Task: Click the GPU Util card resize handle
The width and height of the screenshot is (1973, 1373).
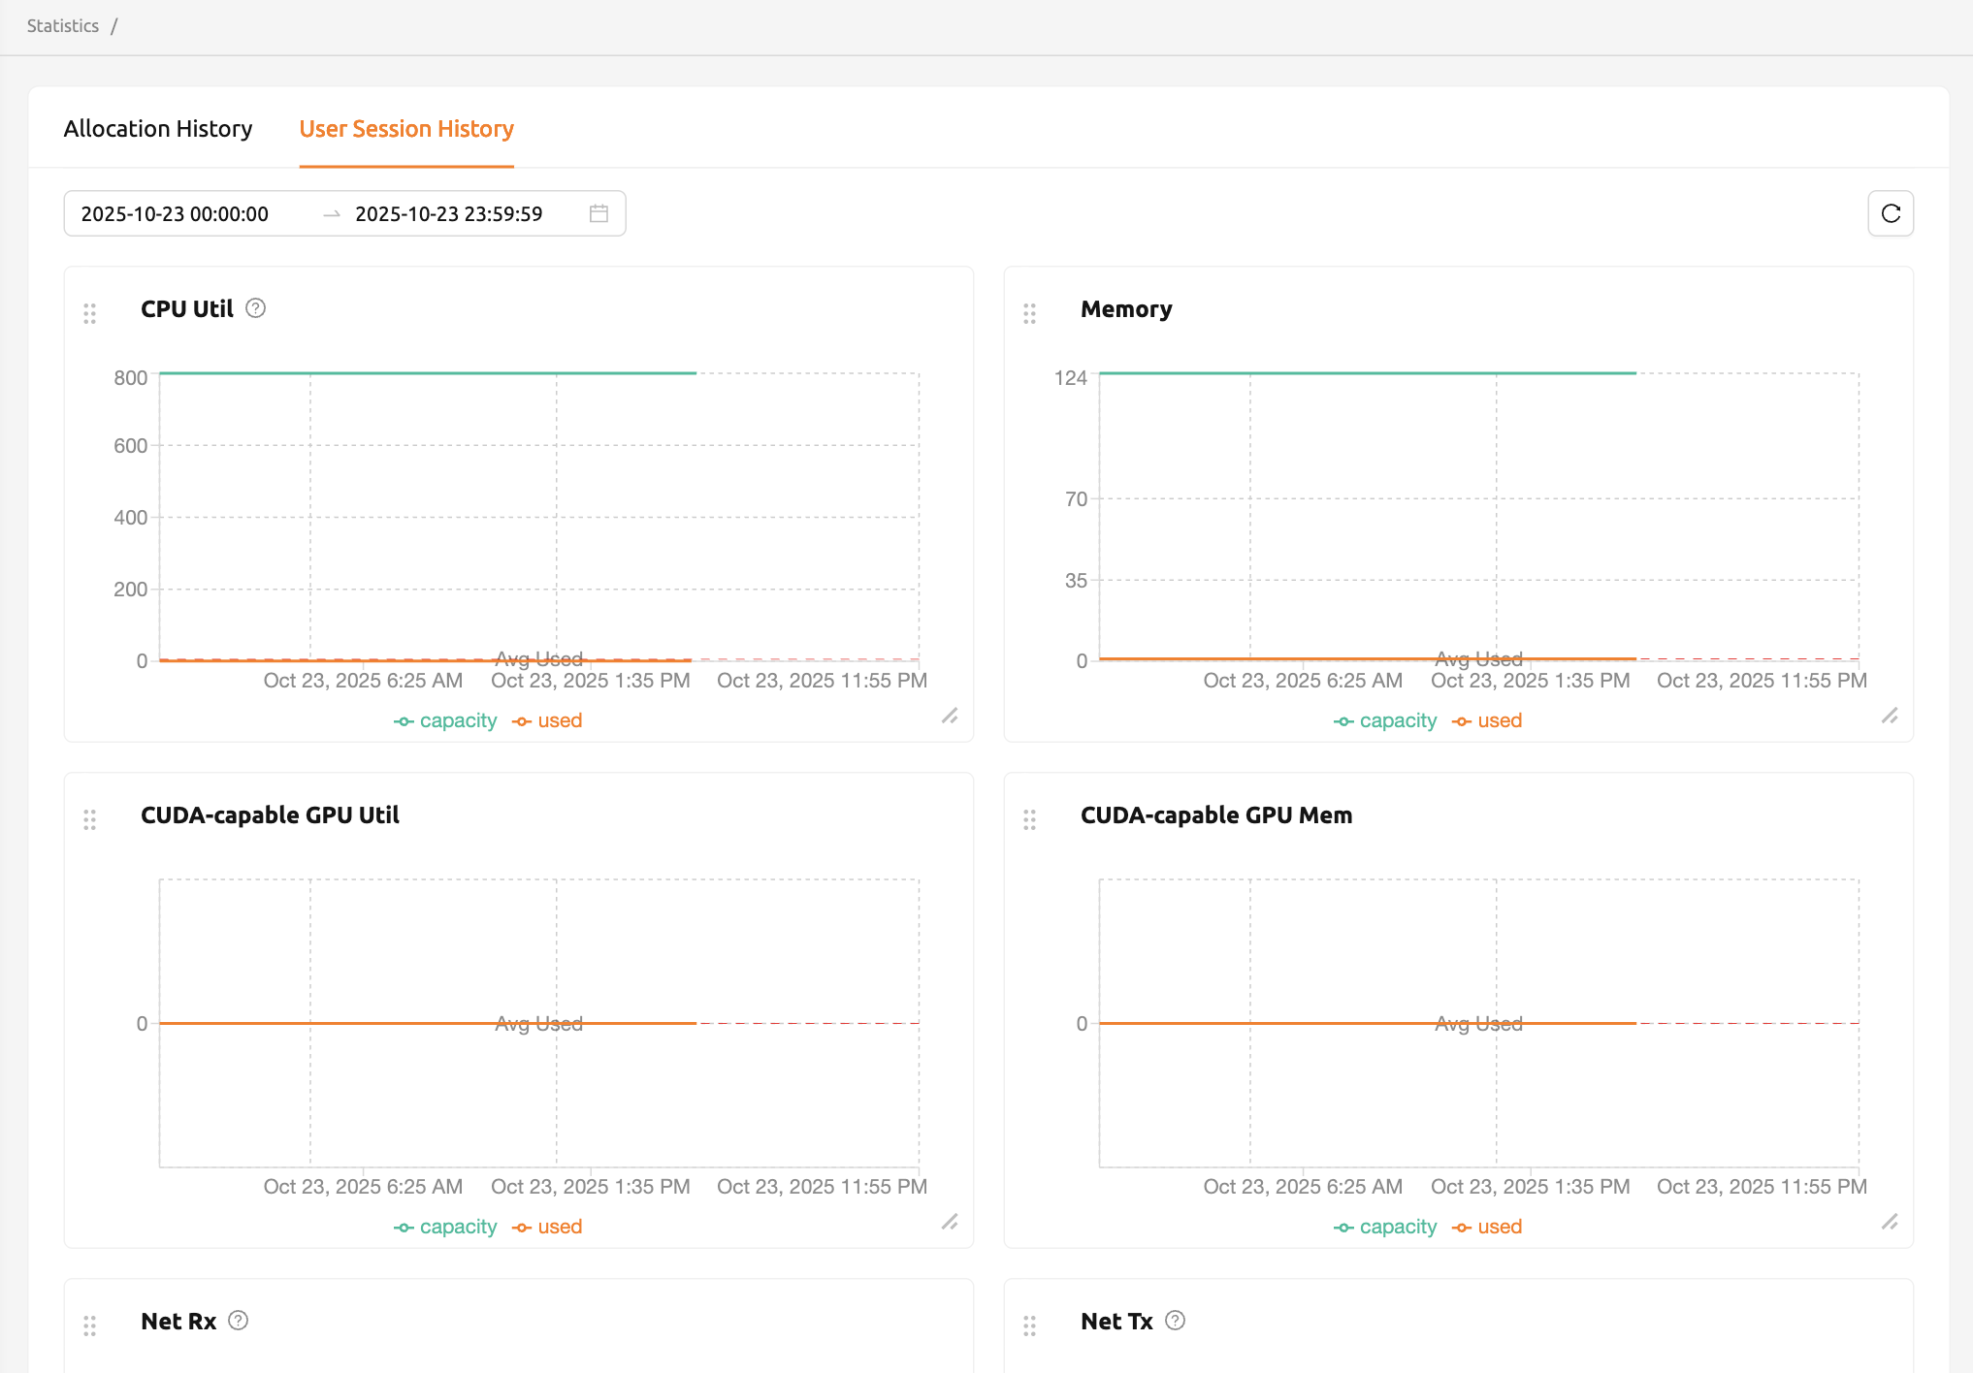Action: tap(950, 1222)
